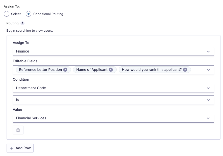Click the Add Row button
The width and height of the screenshot is (223, 156).
(x=20, y=148)
